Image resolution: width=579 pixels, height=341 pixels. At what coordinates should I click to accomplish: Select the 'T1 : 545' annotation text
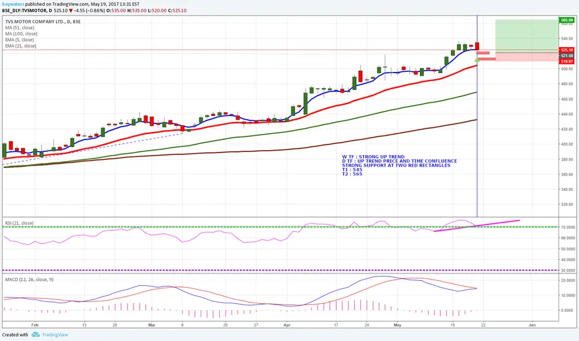[352, 170]
